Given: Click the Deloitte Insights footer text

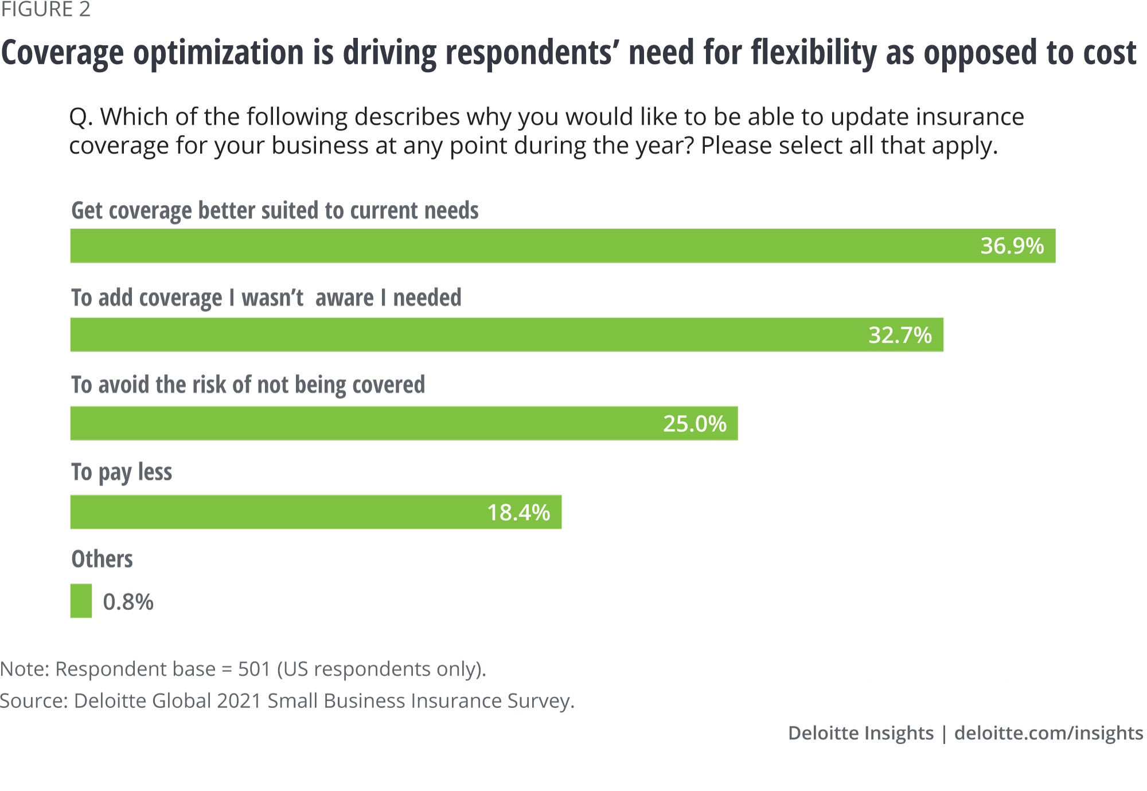Looking at the screenshot, I should click(x=860, y=733).
